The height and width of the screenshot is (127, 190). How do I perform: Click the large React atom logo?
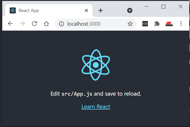click(x=96, y=65)
